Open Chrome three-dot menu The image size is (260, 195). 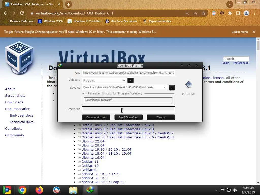tap(254, 13)
